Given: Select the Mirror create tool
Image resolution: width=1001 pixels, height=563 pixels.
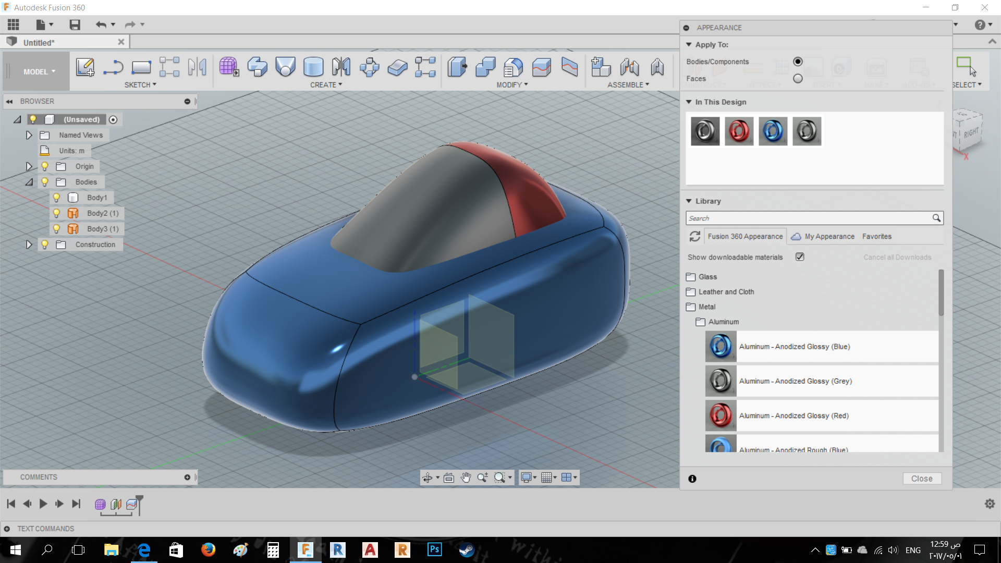Looking at the screenshot, I should point(341,67).
